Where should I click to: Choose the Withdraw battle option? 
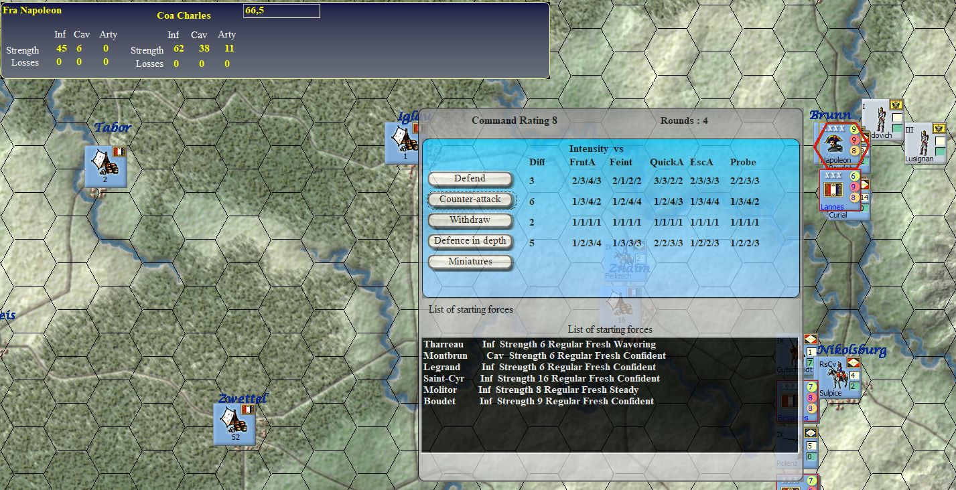pyautogui.click(x=470, y=220)
